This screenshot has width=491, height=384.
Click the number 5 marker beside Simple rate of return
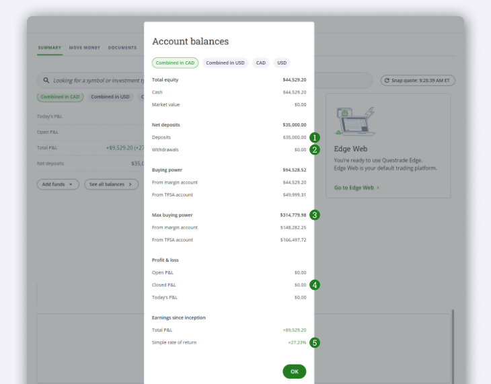click(x=315, y=342)
